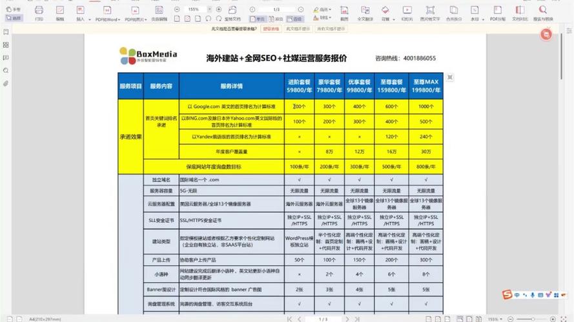
Task: Click the red floating assistant button
Action: click(x=546, y=34)
